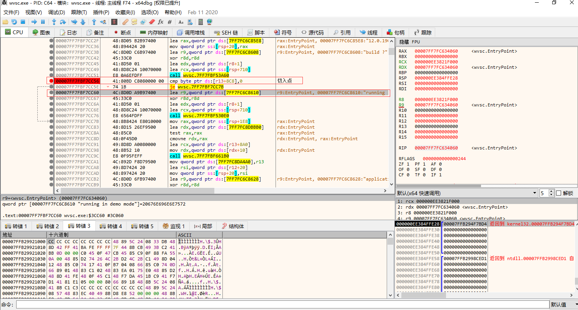Switch to the SEH 链 tab

pyautogui.click(x=226, y=33)
